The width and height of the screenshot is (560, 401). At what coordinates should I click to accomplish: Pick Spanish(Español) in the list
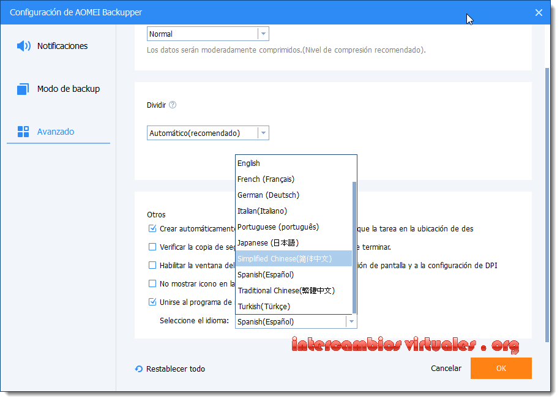[294, 274]
